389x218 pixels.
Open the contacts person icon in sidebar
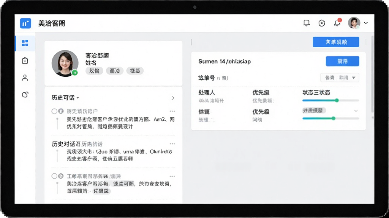(25, 78)
